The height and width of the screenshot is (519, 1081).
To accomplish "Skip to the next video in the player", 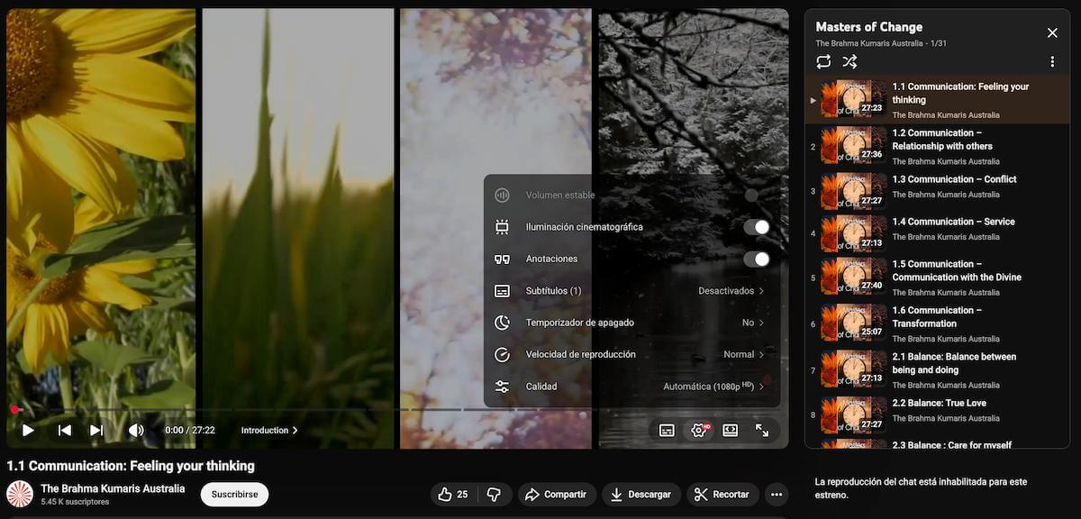I will (96, 431).
